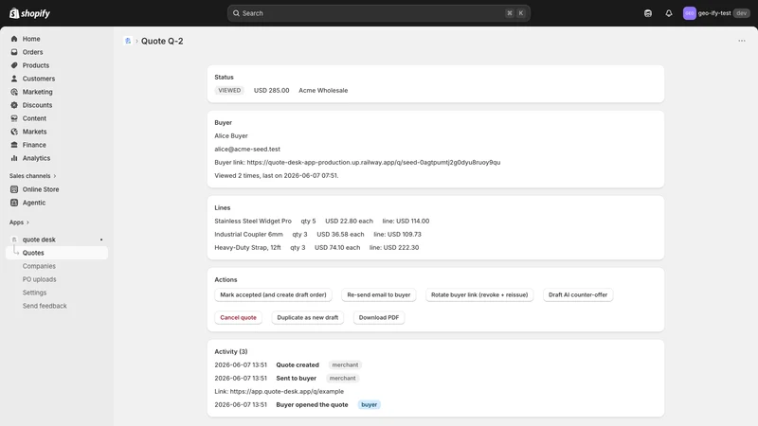Click the Markets globe icon

click(14, 132)
